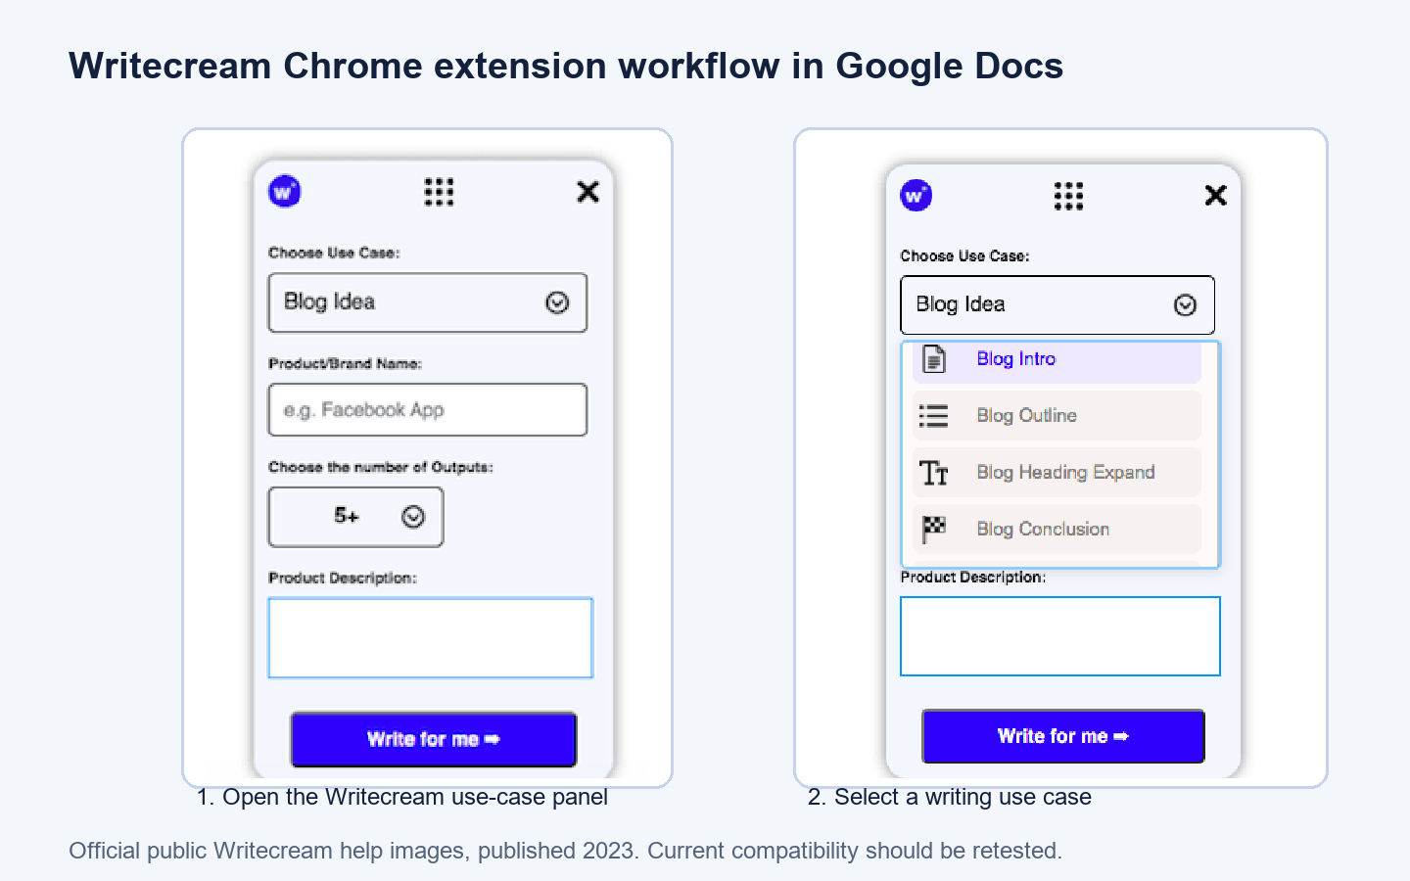This screenshot has height=881, width=1410.
Task: Click the 'Choose Use Case:' label in left panel
Action: click(334, 253)
